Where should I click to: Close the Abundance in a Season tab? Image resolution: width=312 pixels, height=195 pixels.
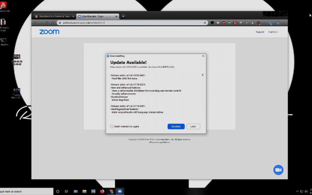[73, 16]
